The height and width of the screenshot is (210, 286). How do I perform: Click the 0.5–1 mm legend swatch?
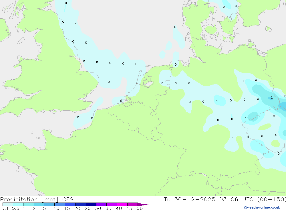click(18, 204)
